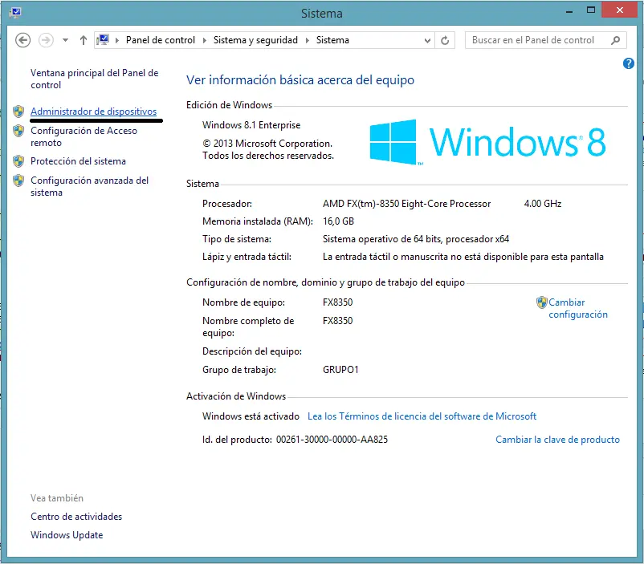
Task: Click the GRUPO1 workgroup value
Action: (340, 370)
